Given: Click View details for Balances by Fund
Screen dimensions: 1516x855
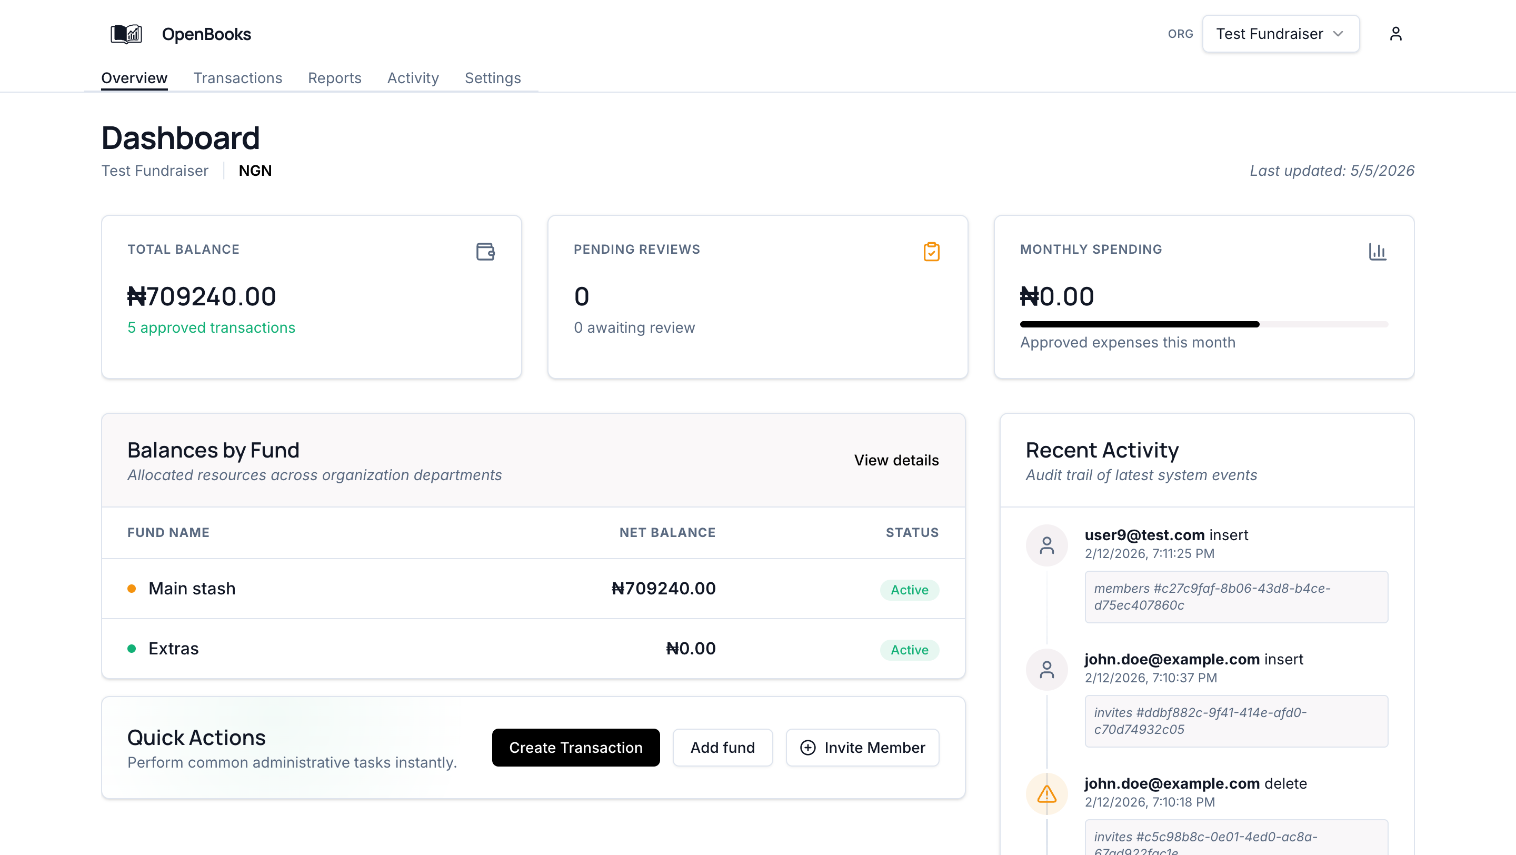Looking at the screenshot, I should 896,460.
